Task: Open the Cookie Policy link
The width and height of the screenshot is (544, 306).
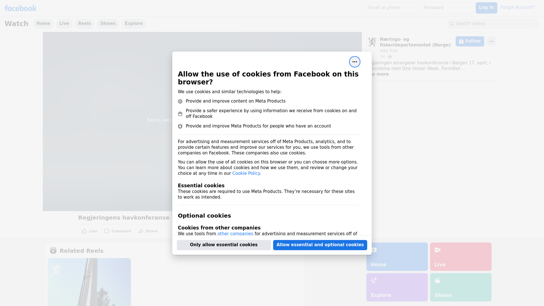Action: click(246, 173)
